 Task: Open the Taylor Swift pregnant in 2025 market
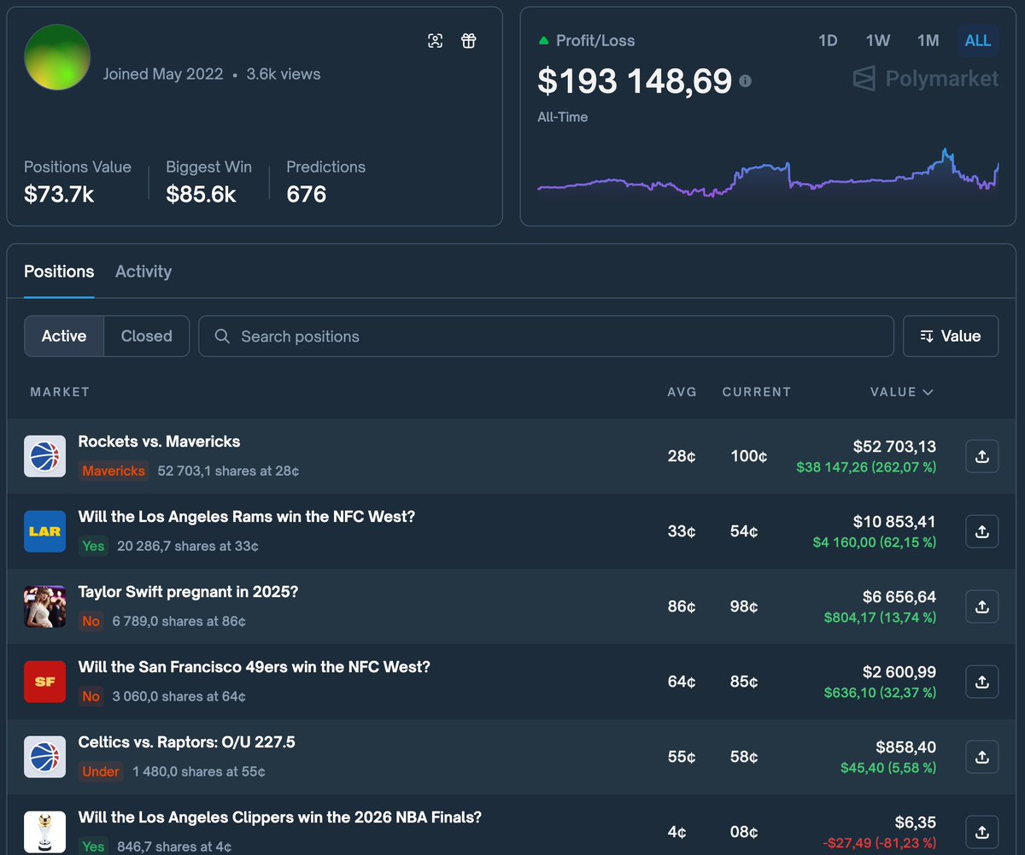(x=188, y=592)
